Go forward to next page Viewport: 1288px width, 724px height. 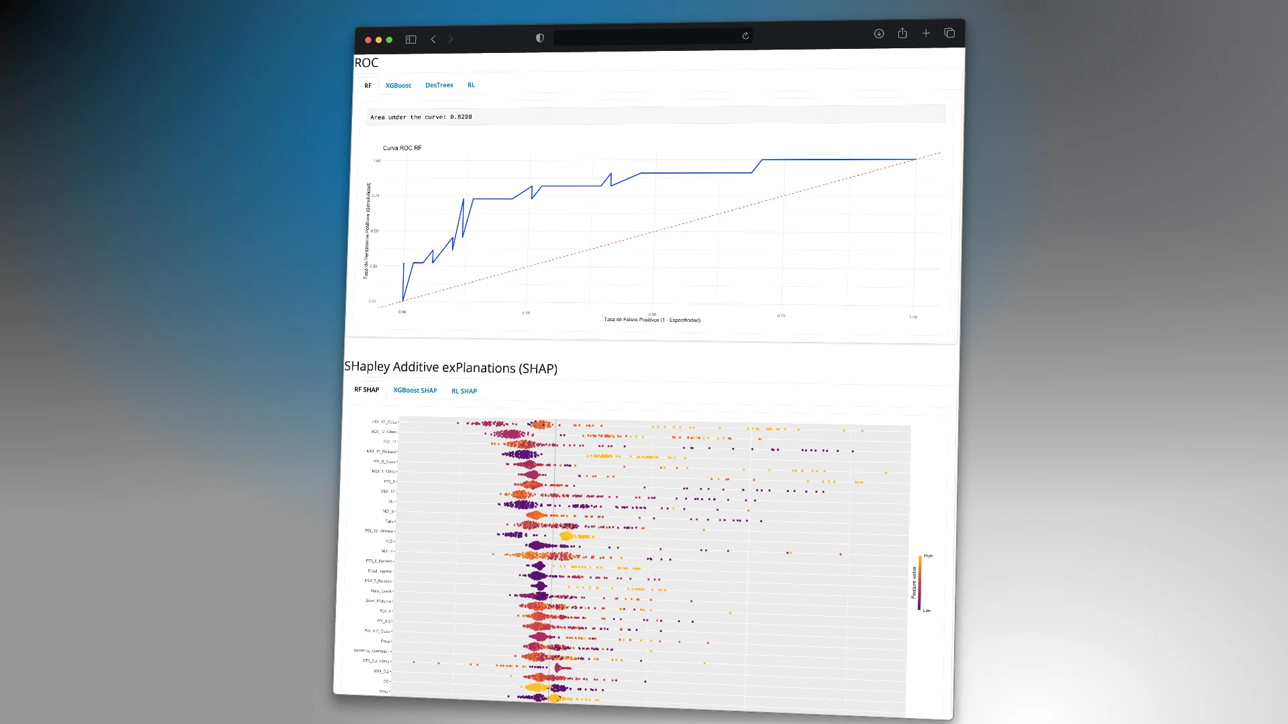click(x=451, y=39)
